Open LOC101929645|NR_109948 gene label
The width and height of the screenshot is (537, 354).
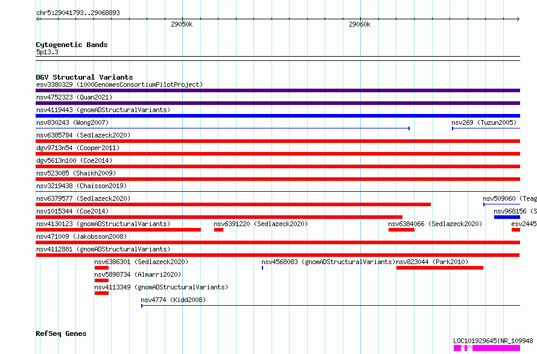(x=493, y=341)
